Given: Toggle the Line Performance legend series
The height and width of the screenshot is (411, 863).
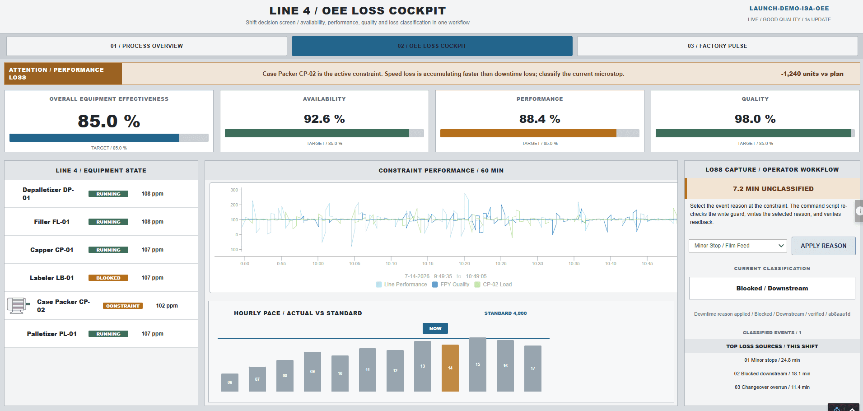Looking at the screenshot, I should coord(401,285).
